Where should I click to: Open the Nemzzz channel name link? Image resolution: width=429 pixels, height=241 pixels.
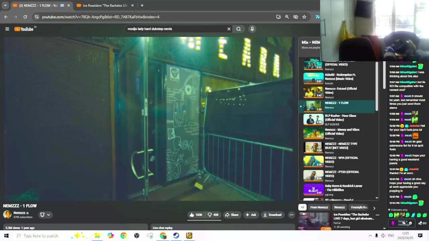(19, 213)
